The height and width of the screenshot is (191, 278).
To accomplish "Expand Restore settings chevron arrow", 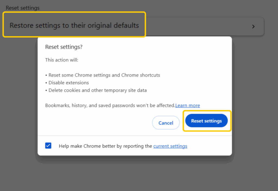I will coord(253,27).
